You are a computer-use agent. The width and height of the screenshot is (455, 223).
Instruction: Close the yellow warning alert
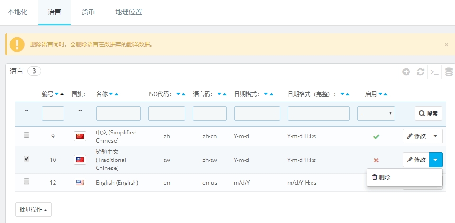pyautogui.click(x=446, y=45)
